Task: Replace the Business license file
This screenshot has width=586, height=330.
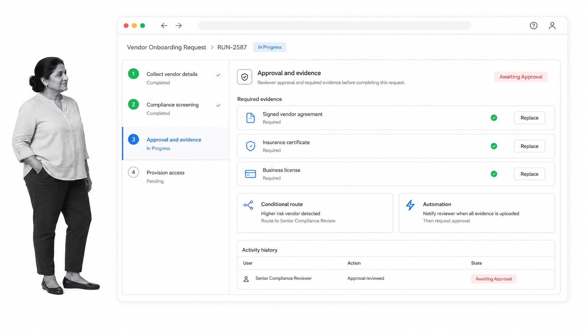Action: point(530,174)
